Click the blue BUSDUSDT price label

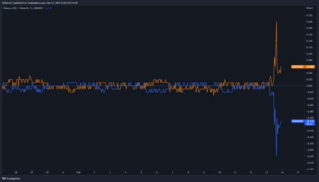pos(298,121)
